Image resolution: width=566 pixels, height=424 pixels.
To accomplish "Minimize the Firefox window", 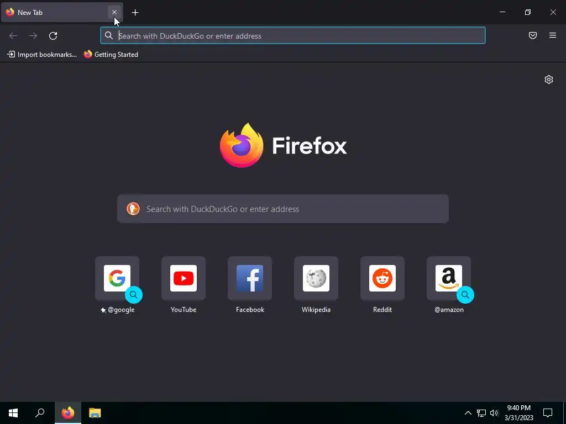I will coord(502,12).
